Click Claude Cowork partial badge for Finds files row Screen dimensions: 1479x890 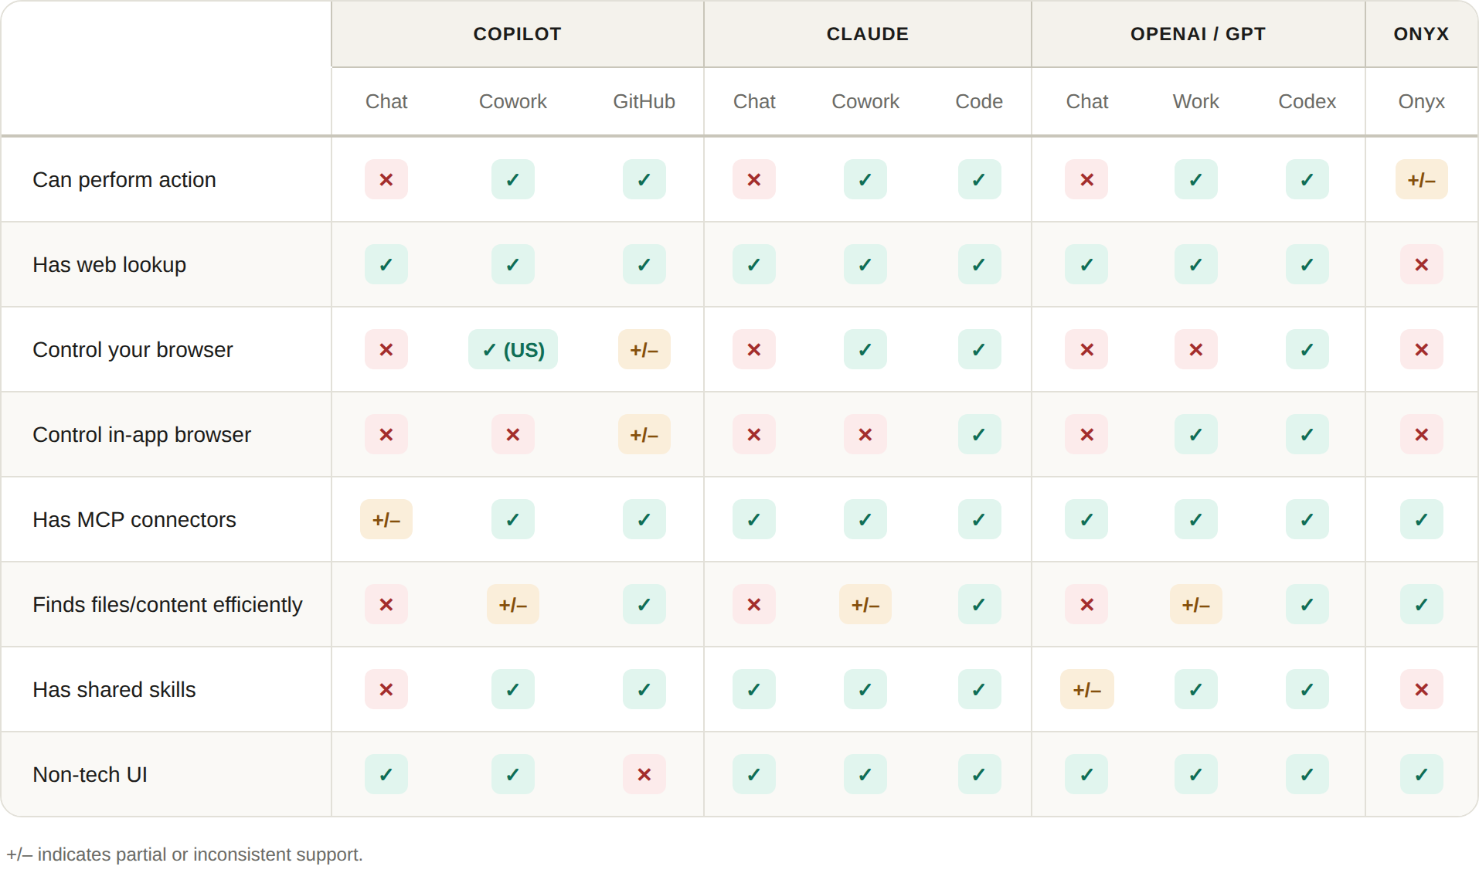pyautogui.click(x=865, y=604)
